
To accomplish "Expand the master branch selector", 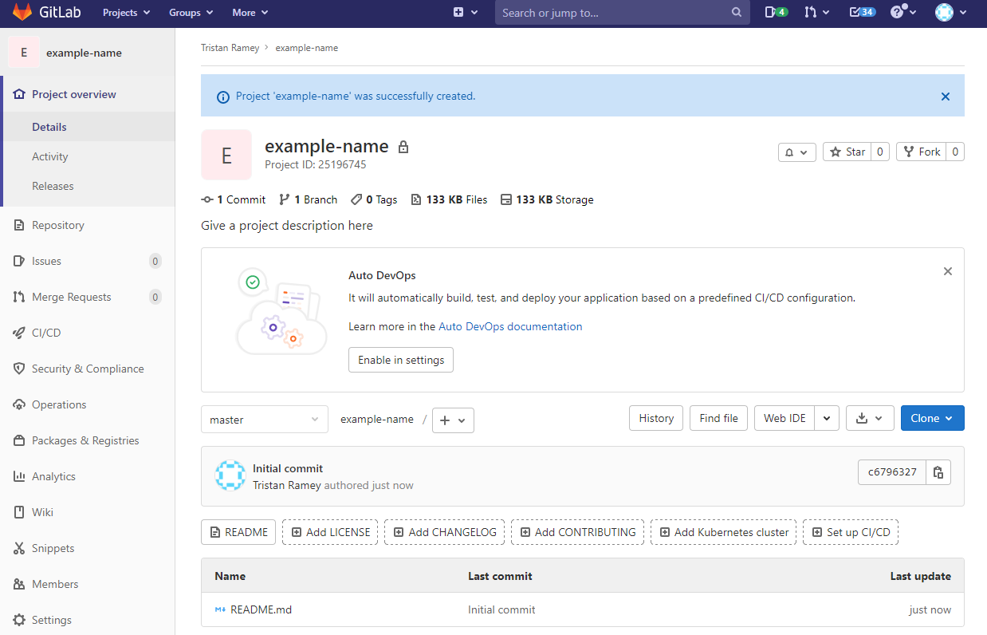I will click(264, 420).
